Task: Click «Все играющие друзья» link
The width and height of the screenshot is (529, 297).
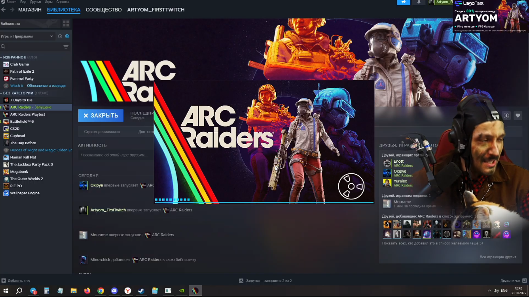Action: click(x=498, y=257)
